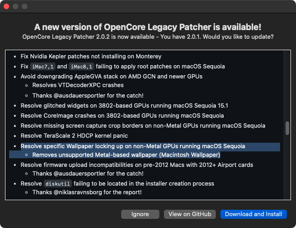Click the Download and Install button
Image resolution: width=296 pixels, height=228 pixels.
(x=253, y=214)
